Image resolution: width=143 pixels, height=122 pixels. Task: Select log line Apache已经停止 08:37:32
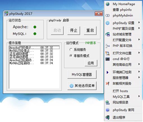(34, 48)
